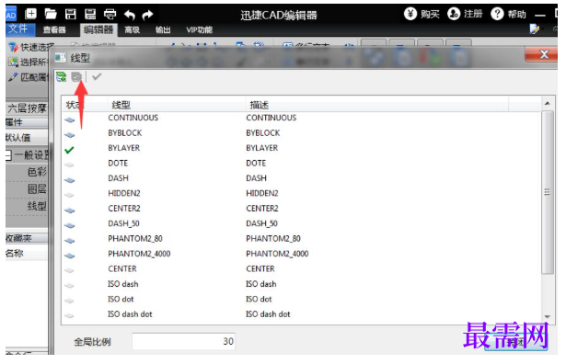Click the pencil style icon below 帮助
Image resolution: width=566 pixels, height=364 pixels.
[535, 28]
